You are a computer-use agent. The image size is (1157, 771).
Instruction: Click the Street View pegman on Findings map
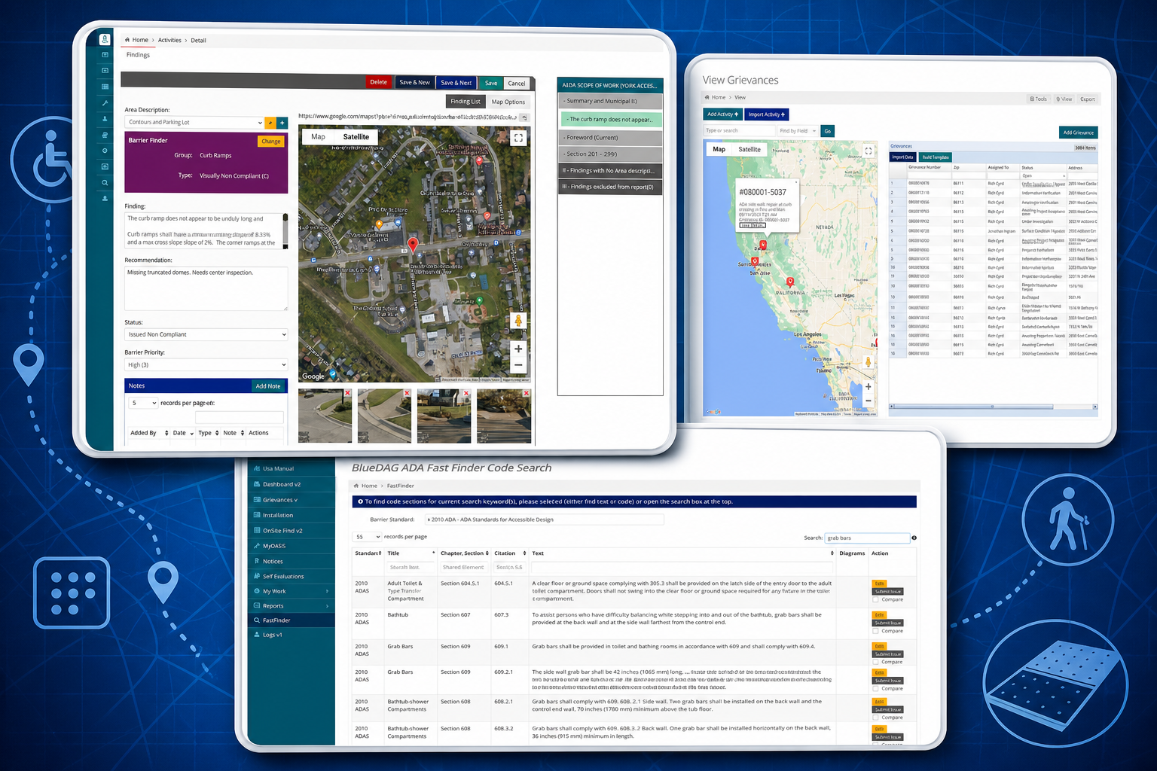(518, 321)
